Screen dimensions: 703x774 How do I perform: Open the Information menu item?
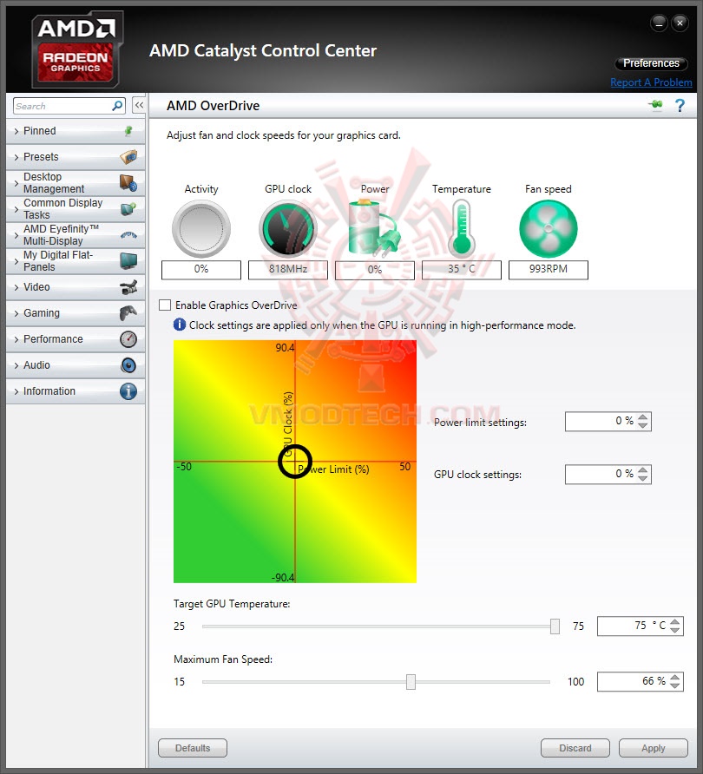[76, 391]
